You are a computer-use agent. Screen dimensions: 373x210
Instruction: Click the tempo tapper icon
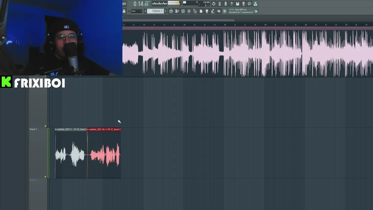click(213, 11)
